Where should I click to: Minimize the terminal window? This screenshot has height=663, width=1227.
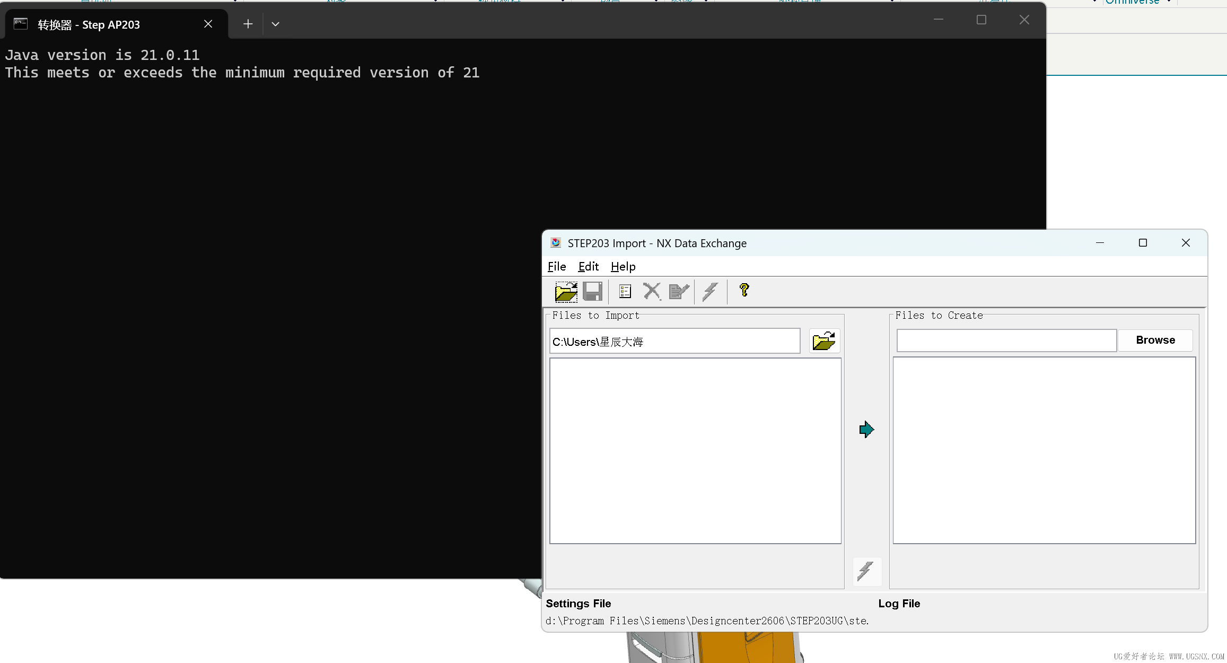coord(939,20)
